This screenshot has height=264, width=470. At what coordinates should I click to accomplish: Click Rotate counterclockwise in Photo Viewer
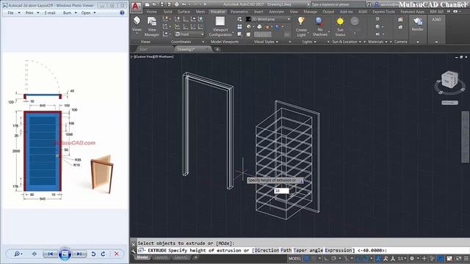[x=93, y=254]
